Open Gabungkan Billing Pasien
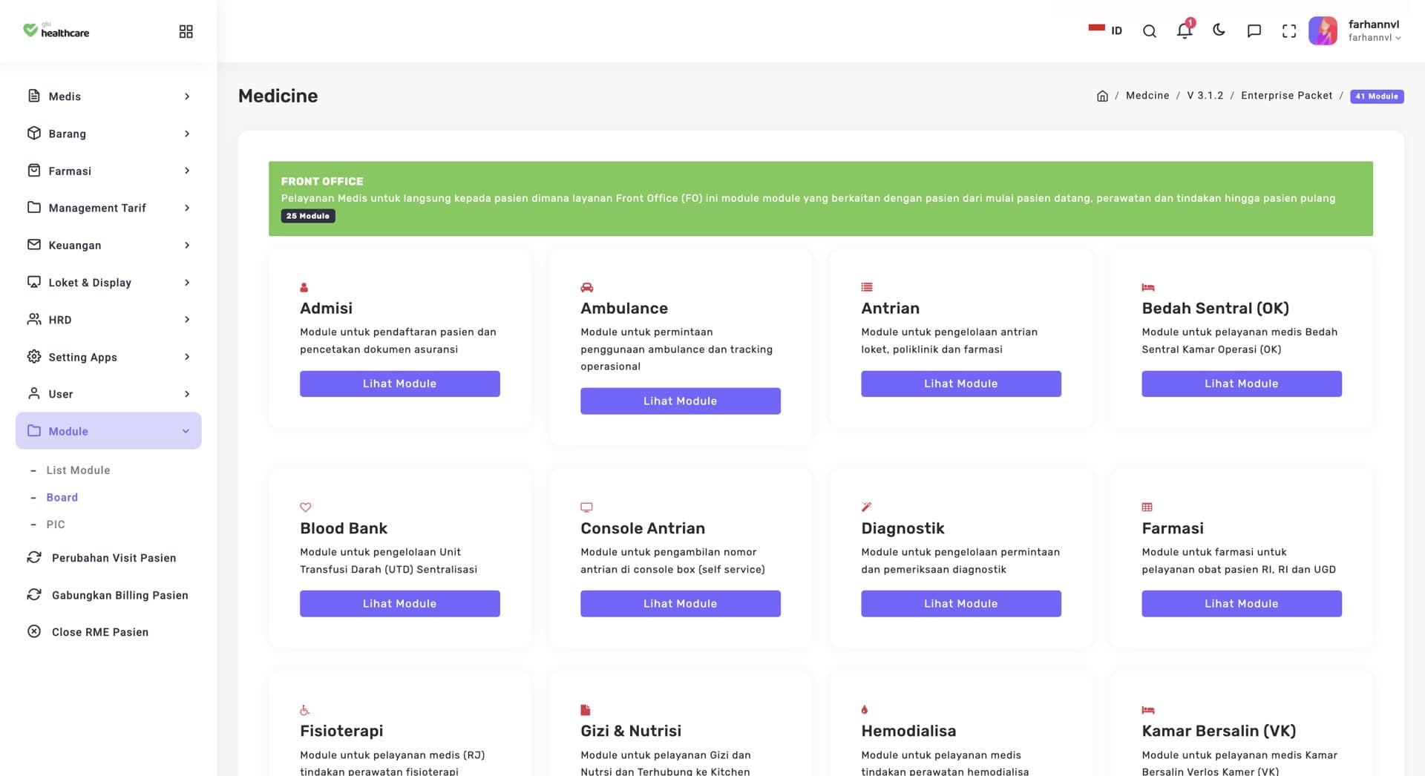1425x776 pixels. [108, 595]
